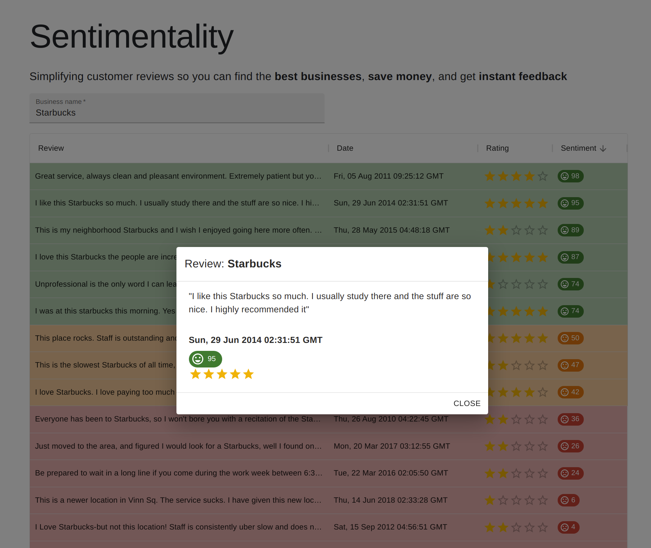Click the sad sentiment 6 chip
The width and height of the screenshot is (651, 548).
[x=568, y=500]
